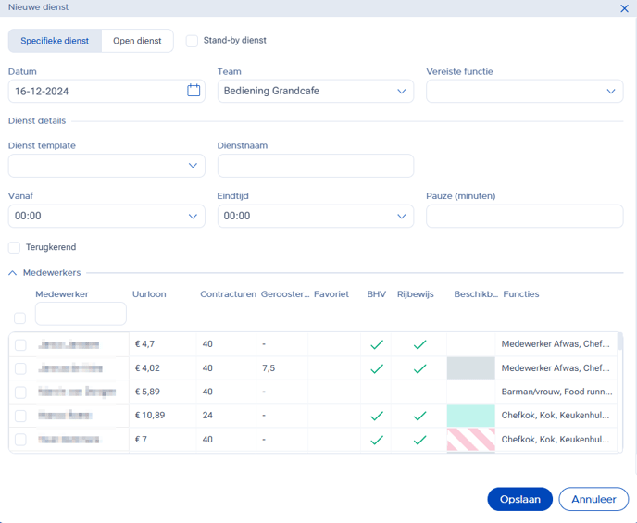Click the striped pink availability swatch
637x523 pixels.
tap(470, 440)
